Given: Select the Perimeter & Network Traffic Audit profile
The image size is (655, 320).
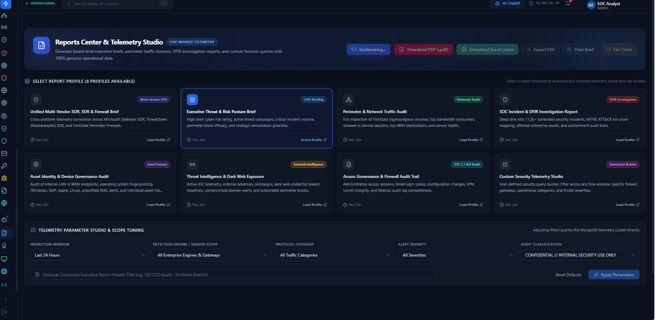Looking at the screenshot, I should tap(413, 118).
